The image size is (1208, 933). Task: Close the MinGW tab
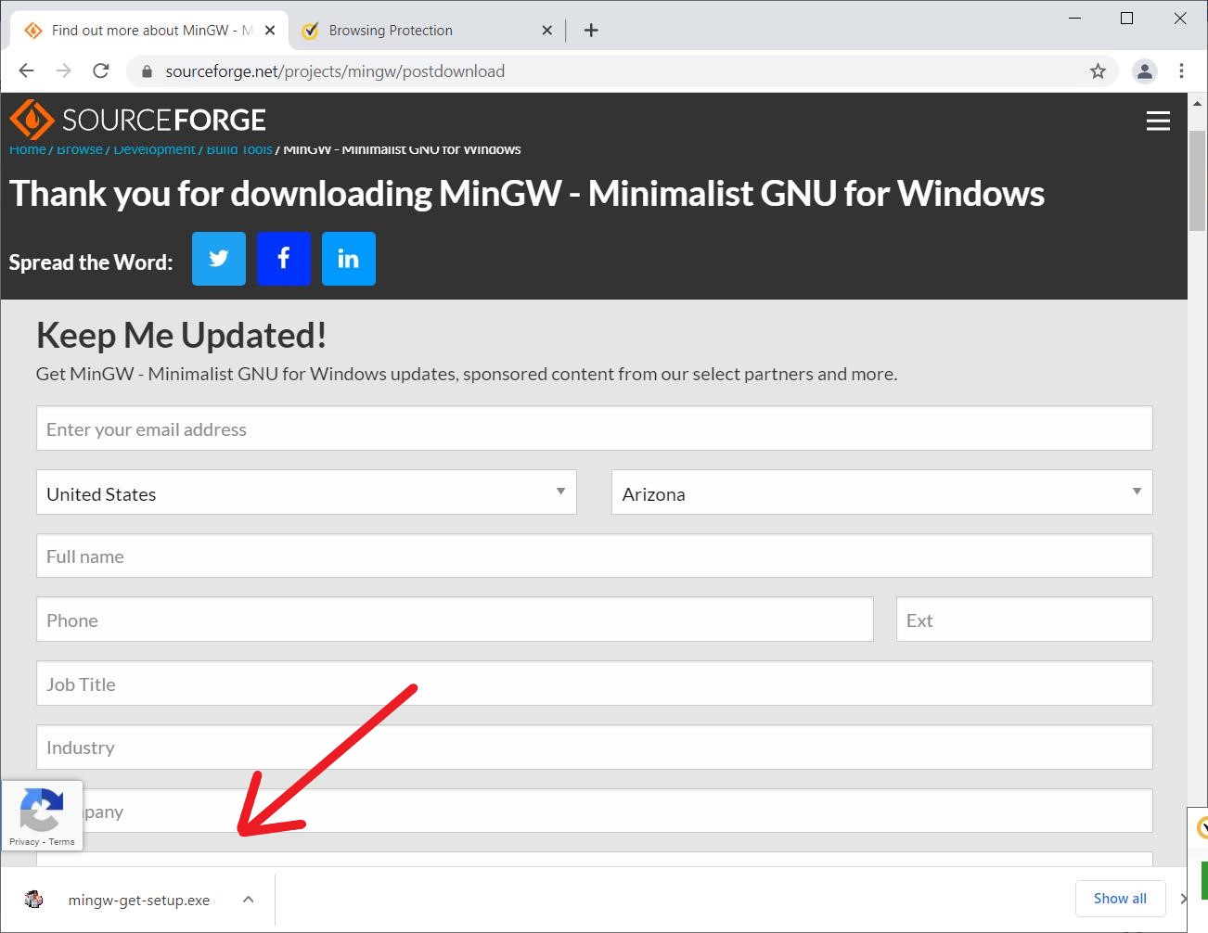[x=270, y=31]
